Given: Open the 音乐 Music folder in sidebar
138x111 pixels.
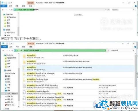Looking at the screenshot, I should pos(8,88).
